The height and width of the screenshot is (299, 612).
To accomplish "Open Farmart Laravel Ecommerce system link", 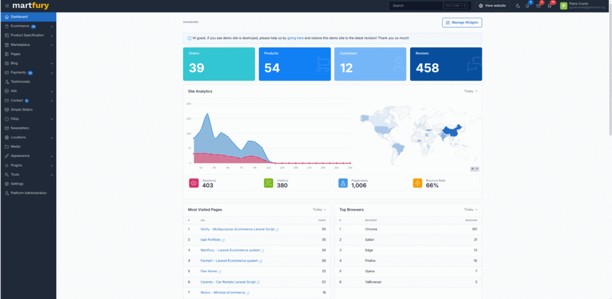I will click(x=229, y=261).
